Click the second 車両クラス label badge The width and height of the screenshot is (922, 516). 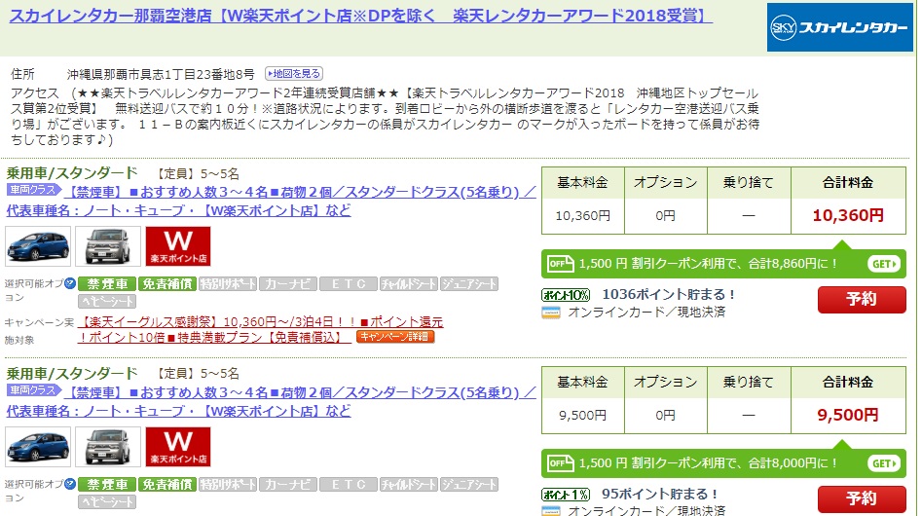pyautogui.click(x=34, y=390)
